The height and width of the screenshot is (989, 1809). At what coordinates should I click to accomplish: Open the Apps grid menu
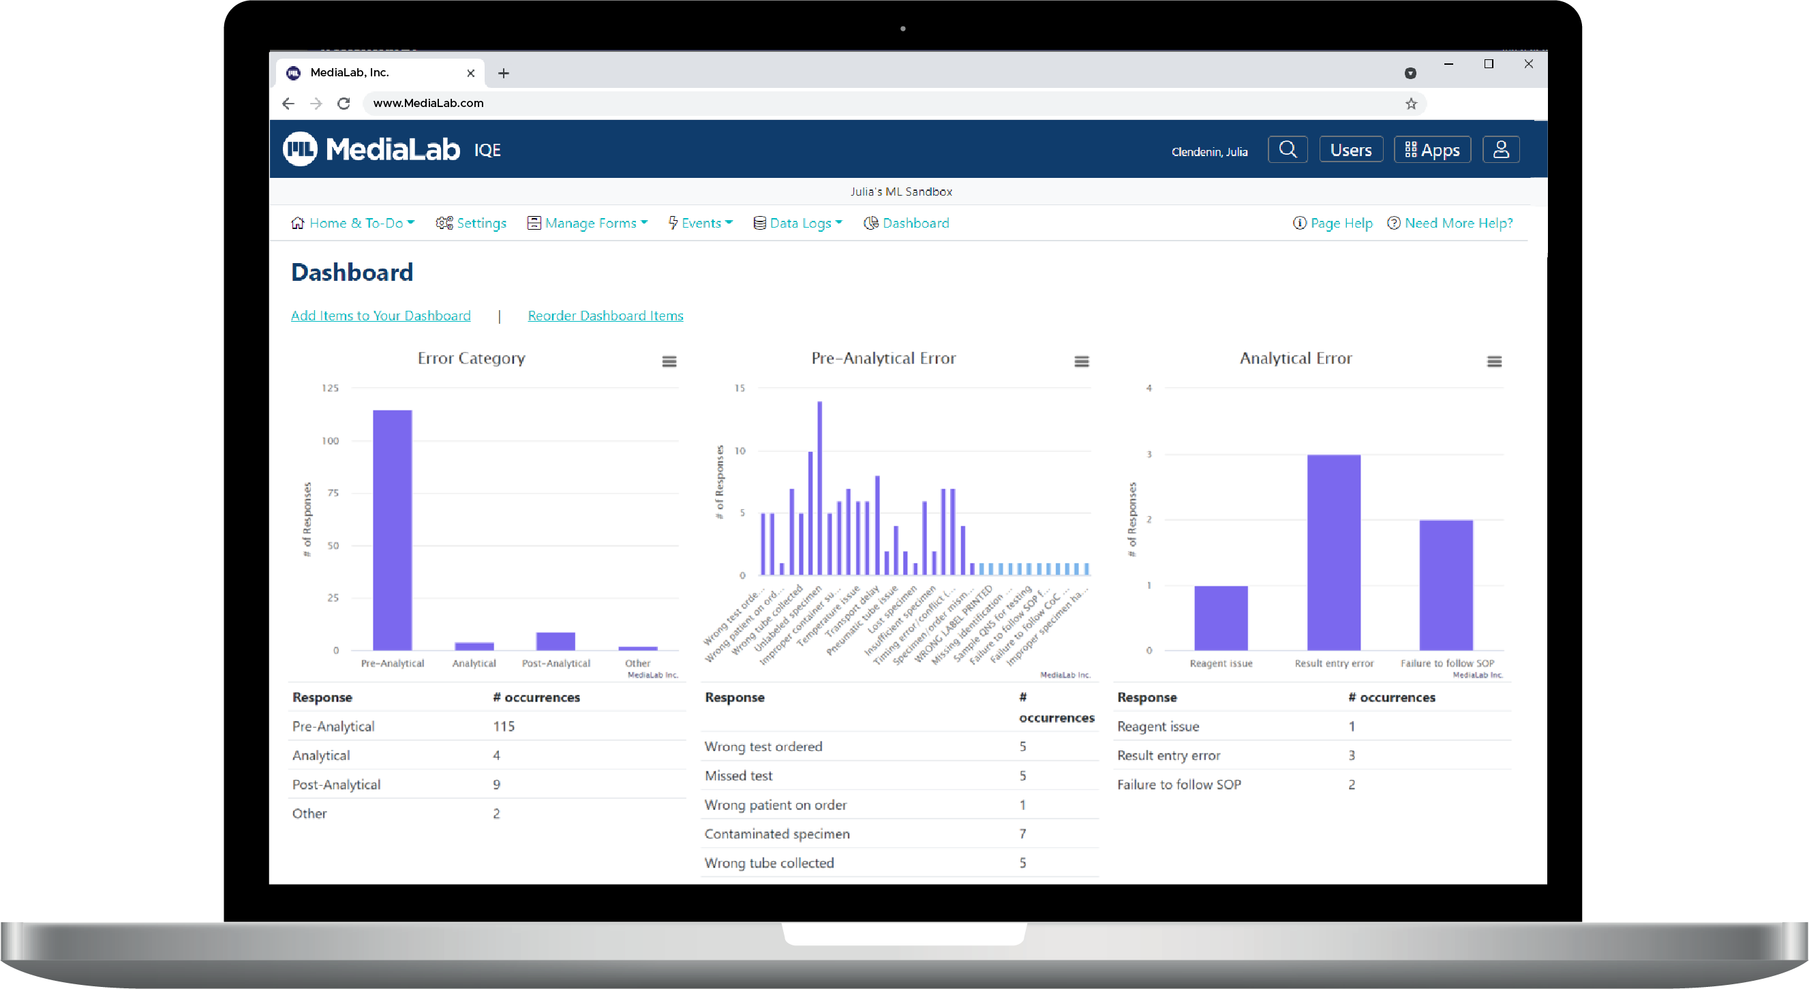(1432, 150)
